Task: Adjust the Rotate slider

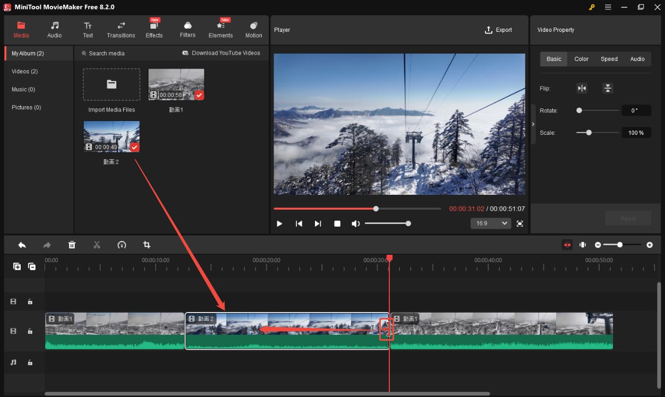Action: coord(598,110)
